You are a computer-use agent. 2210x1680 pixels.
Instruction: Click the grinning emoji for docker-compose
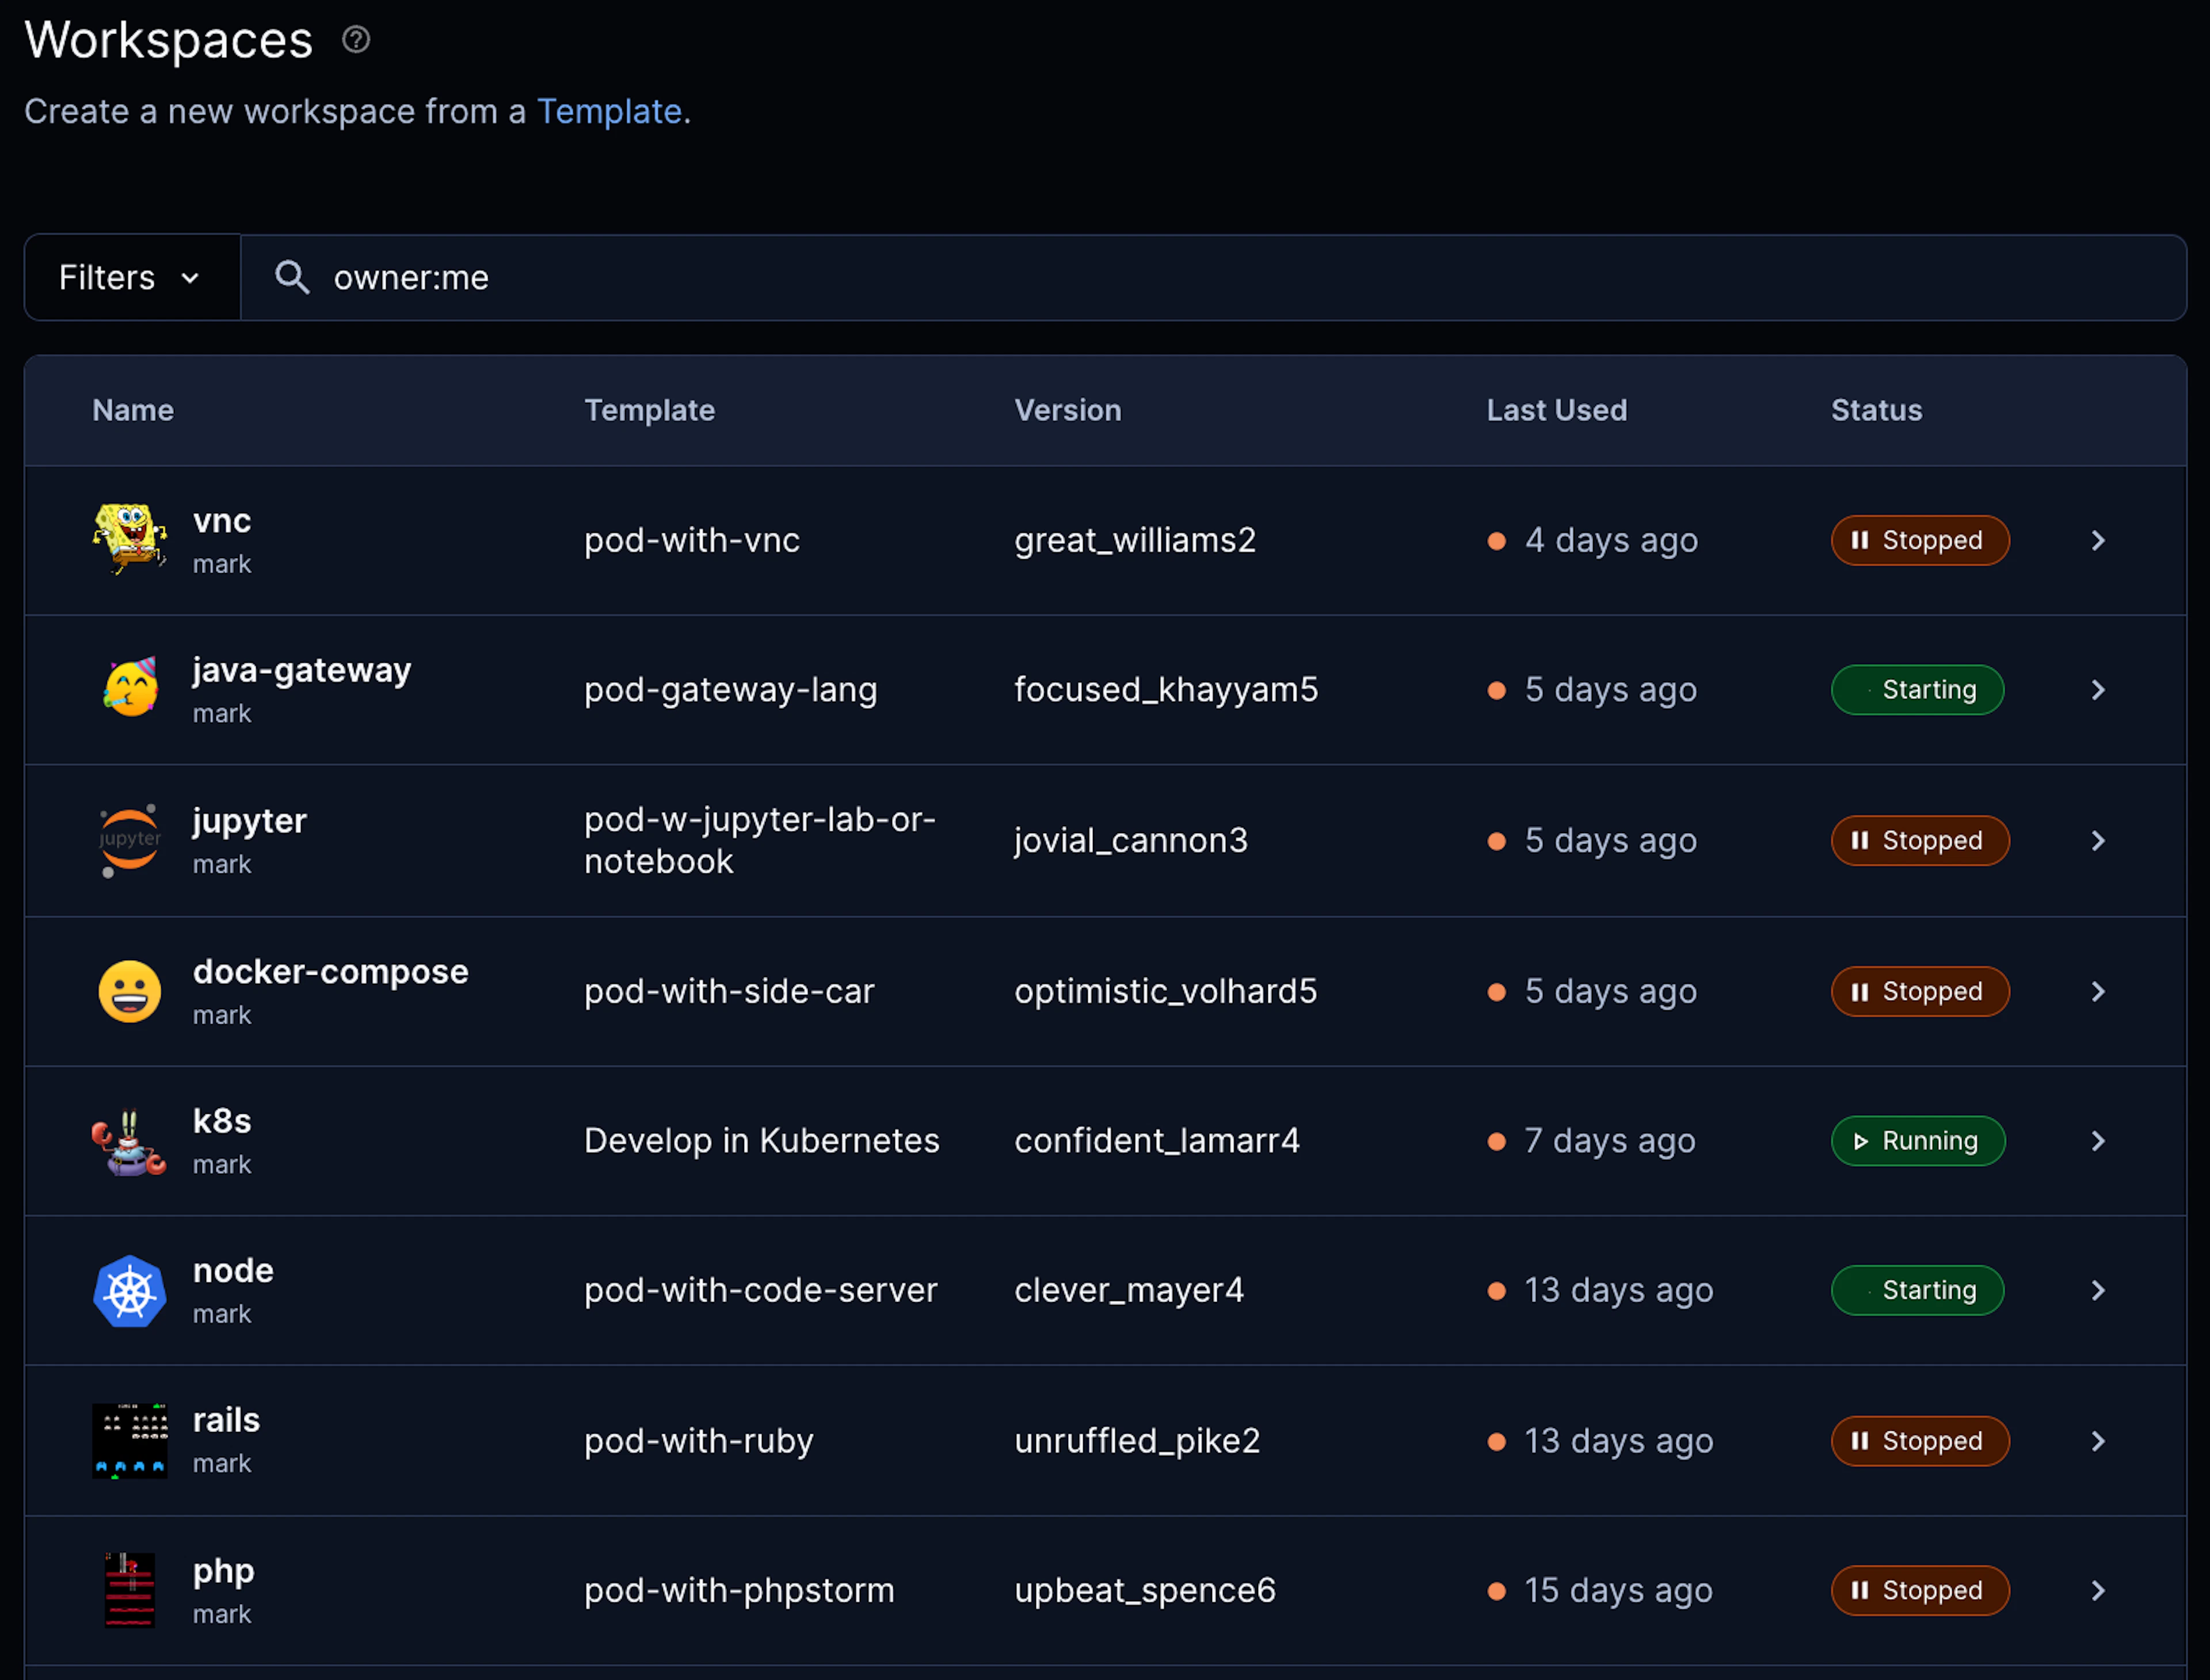[x=130, y=991]
